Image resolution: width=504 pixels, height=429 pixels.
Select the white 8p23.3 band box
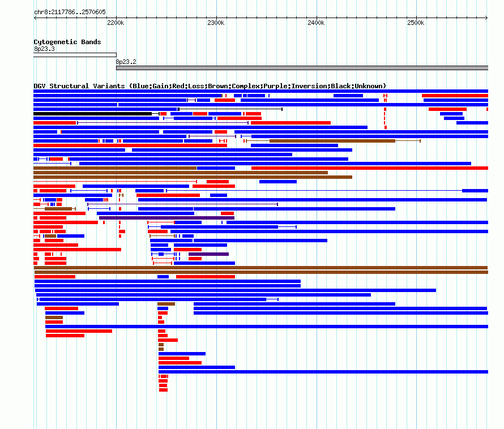click(x=75, y=55)
